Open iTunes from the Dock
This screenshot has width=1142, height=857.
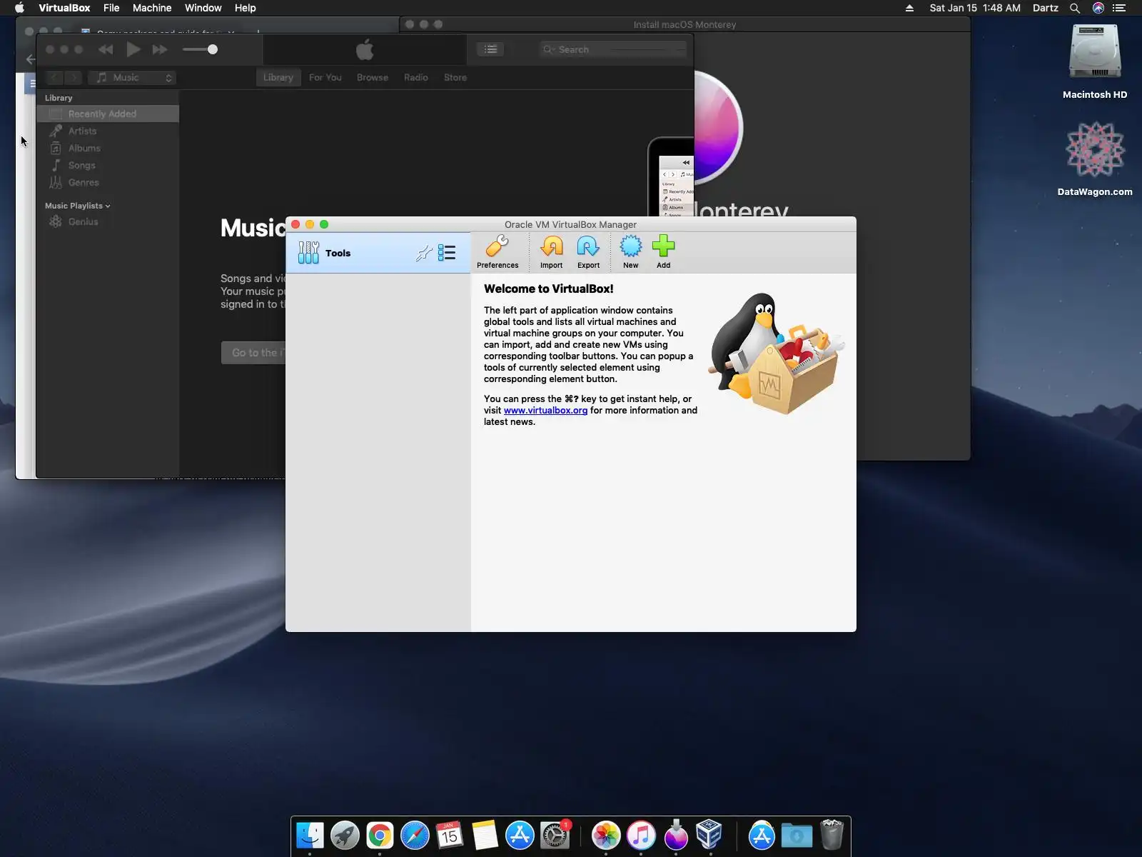coord(641,835)
